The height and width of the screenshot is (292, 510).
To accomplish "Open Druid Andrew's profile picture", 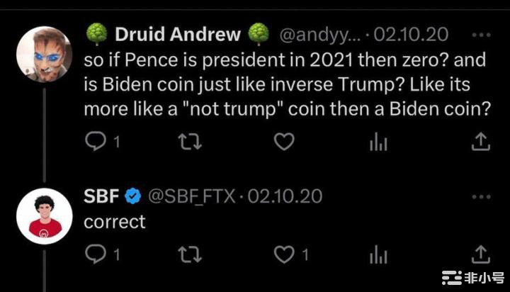I will coord(44,55).
